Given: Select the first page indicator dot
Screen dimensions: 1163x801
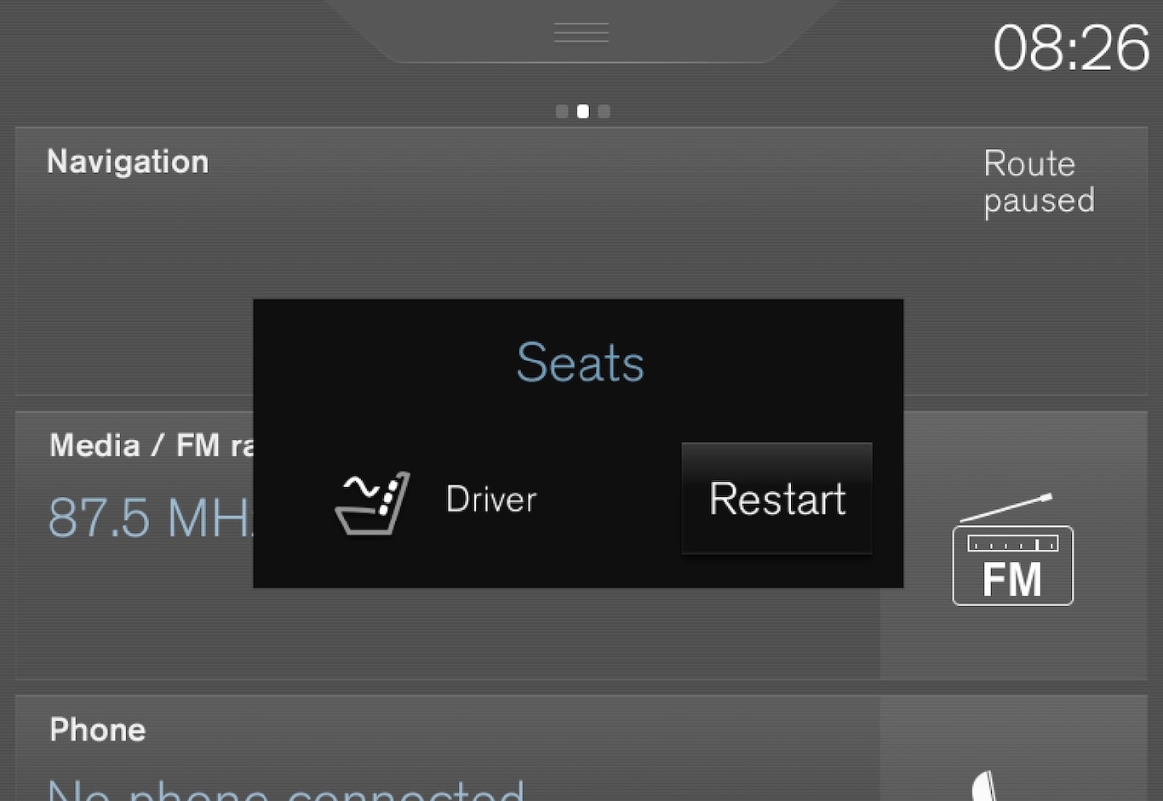Looking at the screenshot, I should point(562,112).
